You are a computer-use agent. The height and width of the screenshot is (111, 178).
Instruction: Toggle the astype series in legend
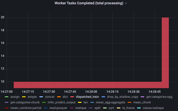point(32,97)
